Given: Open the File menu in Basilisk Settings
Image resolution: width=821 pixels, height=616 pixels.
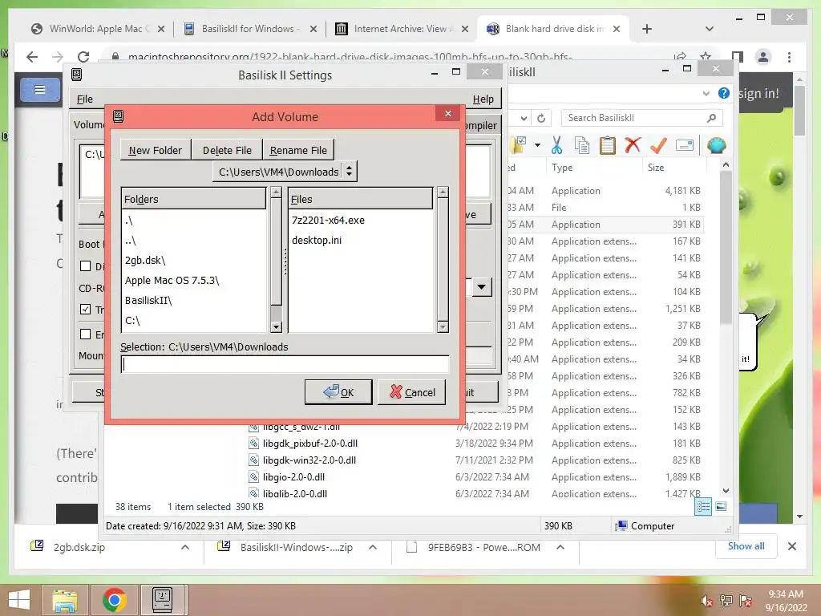Looking at the screenshot, I should tap(85, 99).
